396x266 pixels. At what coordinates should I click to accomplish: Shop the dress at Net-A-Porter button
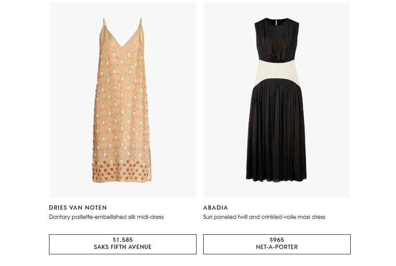[277, 244]
